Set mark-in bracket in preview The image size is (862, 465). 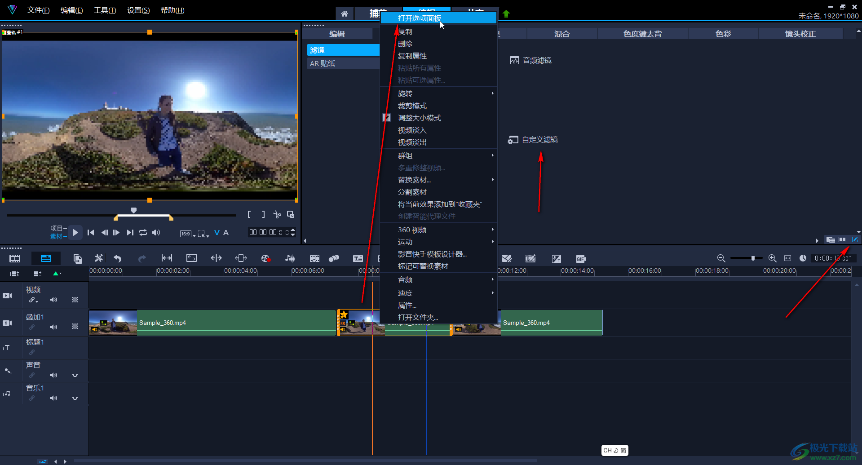click(x=249, y=215)
